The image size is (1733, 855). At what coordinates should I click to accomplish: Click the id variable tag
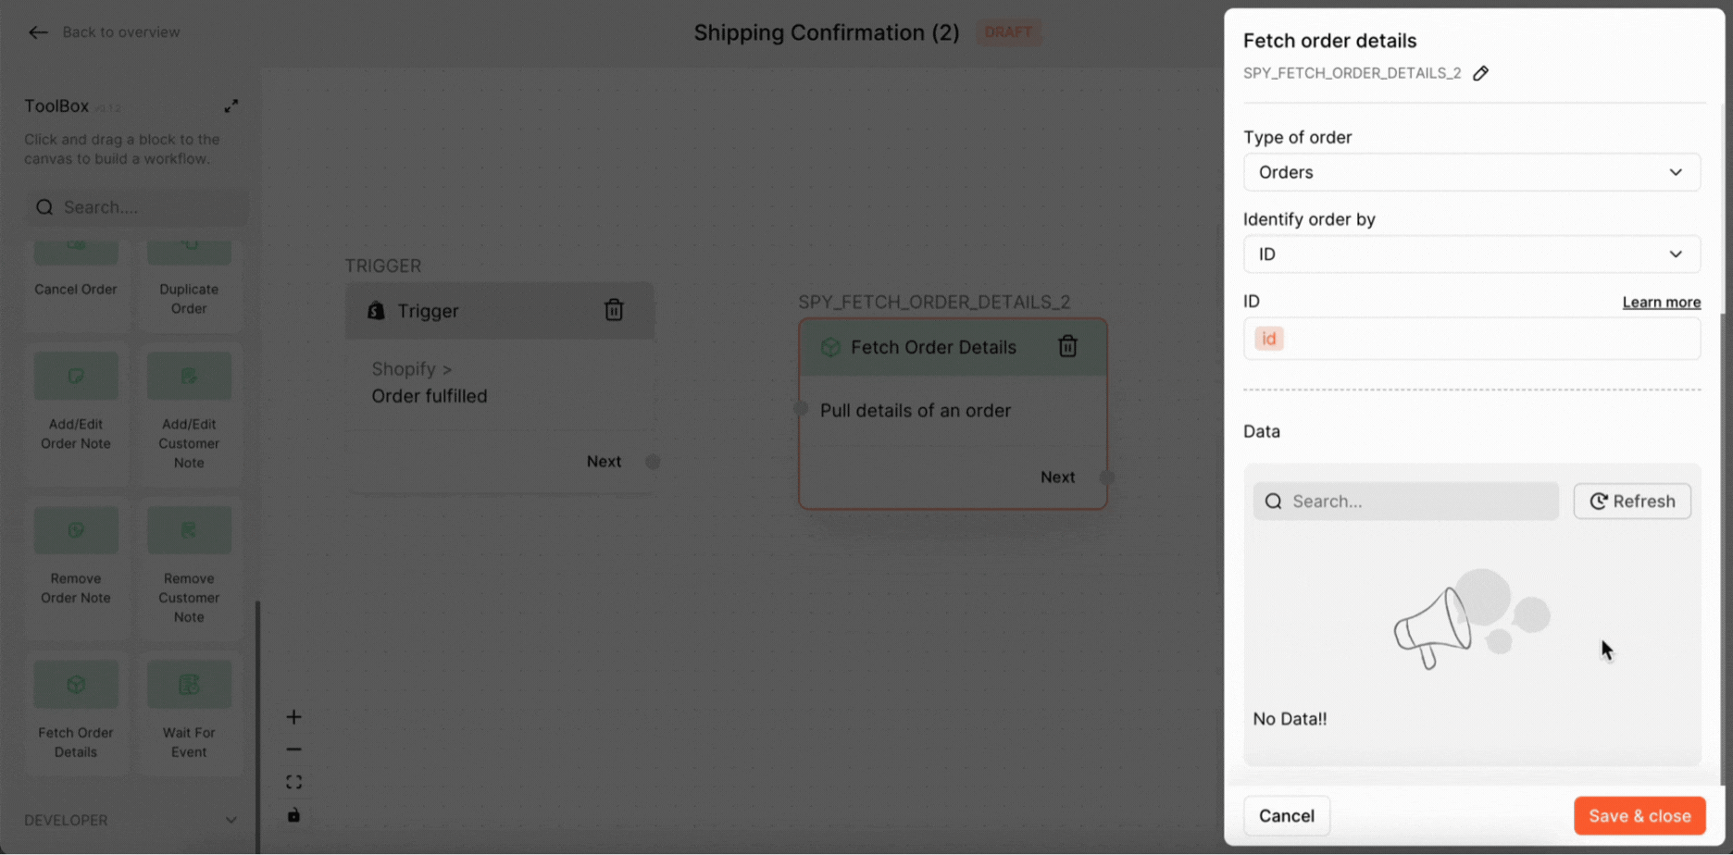click(1268, 339)
